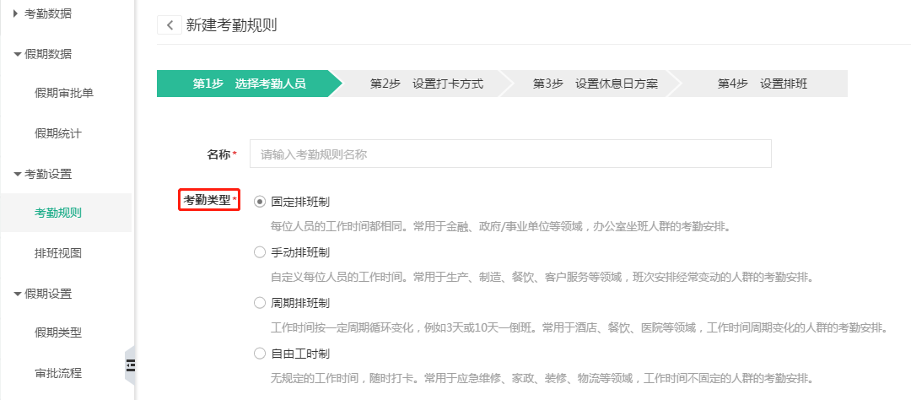Open 假期统计 in the sidebar
Screen dimensions: 911x400
[58, 133]
